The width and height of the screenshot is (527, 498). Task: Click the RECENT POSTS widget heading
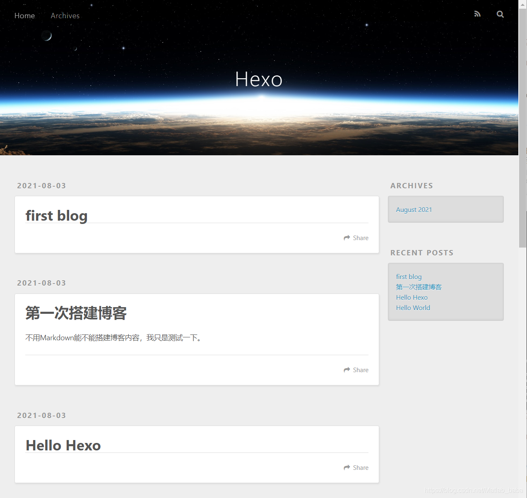422,253
